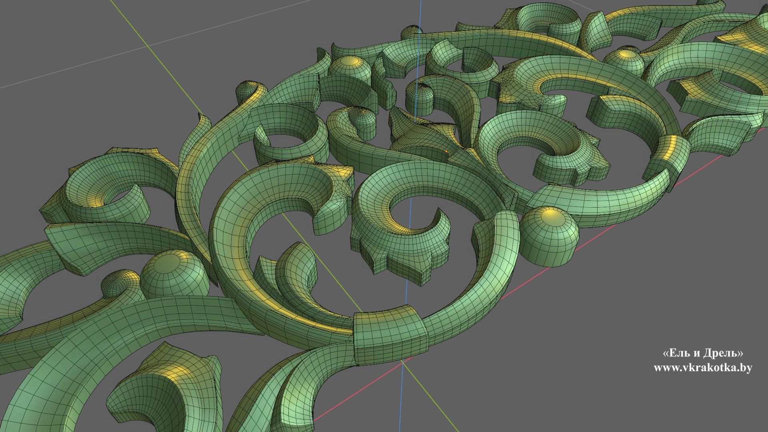768x432 pixels.
Task: Select the dome in the top-right scrollwork
Action: click(x=624, y=60)
